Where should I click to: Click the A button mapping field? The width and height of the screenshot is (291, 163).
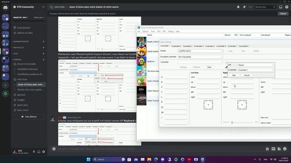pos(176,77)
